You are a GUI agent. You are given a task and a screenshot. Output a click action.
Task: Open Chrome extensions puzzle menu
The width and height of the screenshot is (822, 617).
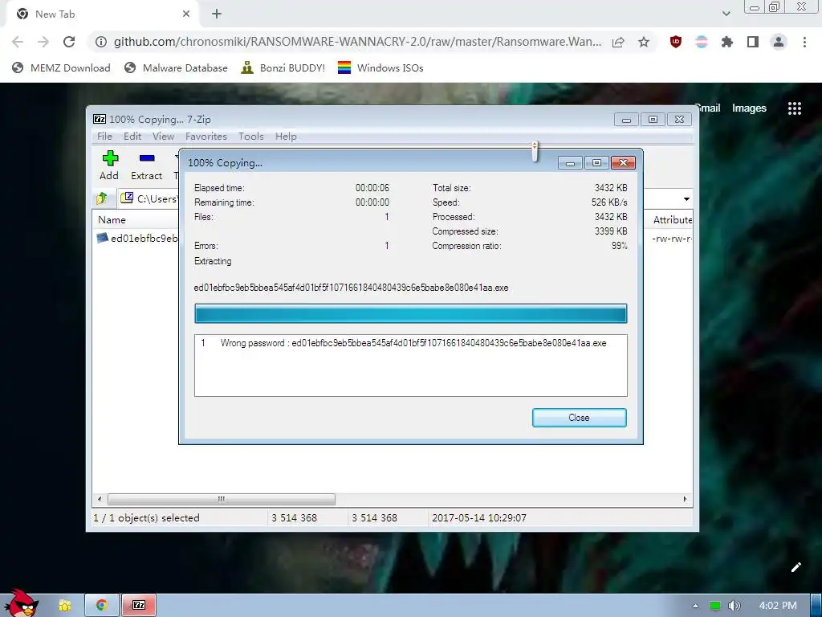coord(726,42)
